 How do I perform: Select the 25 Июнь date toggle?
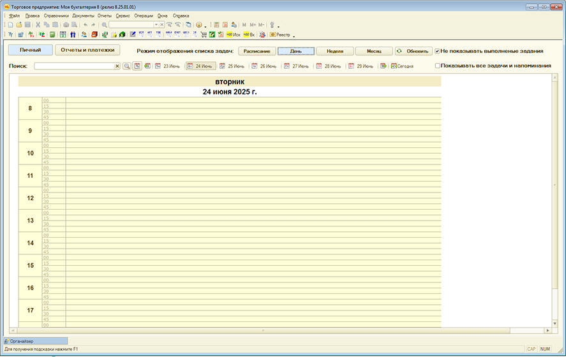point(232,66)
